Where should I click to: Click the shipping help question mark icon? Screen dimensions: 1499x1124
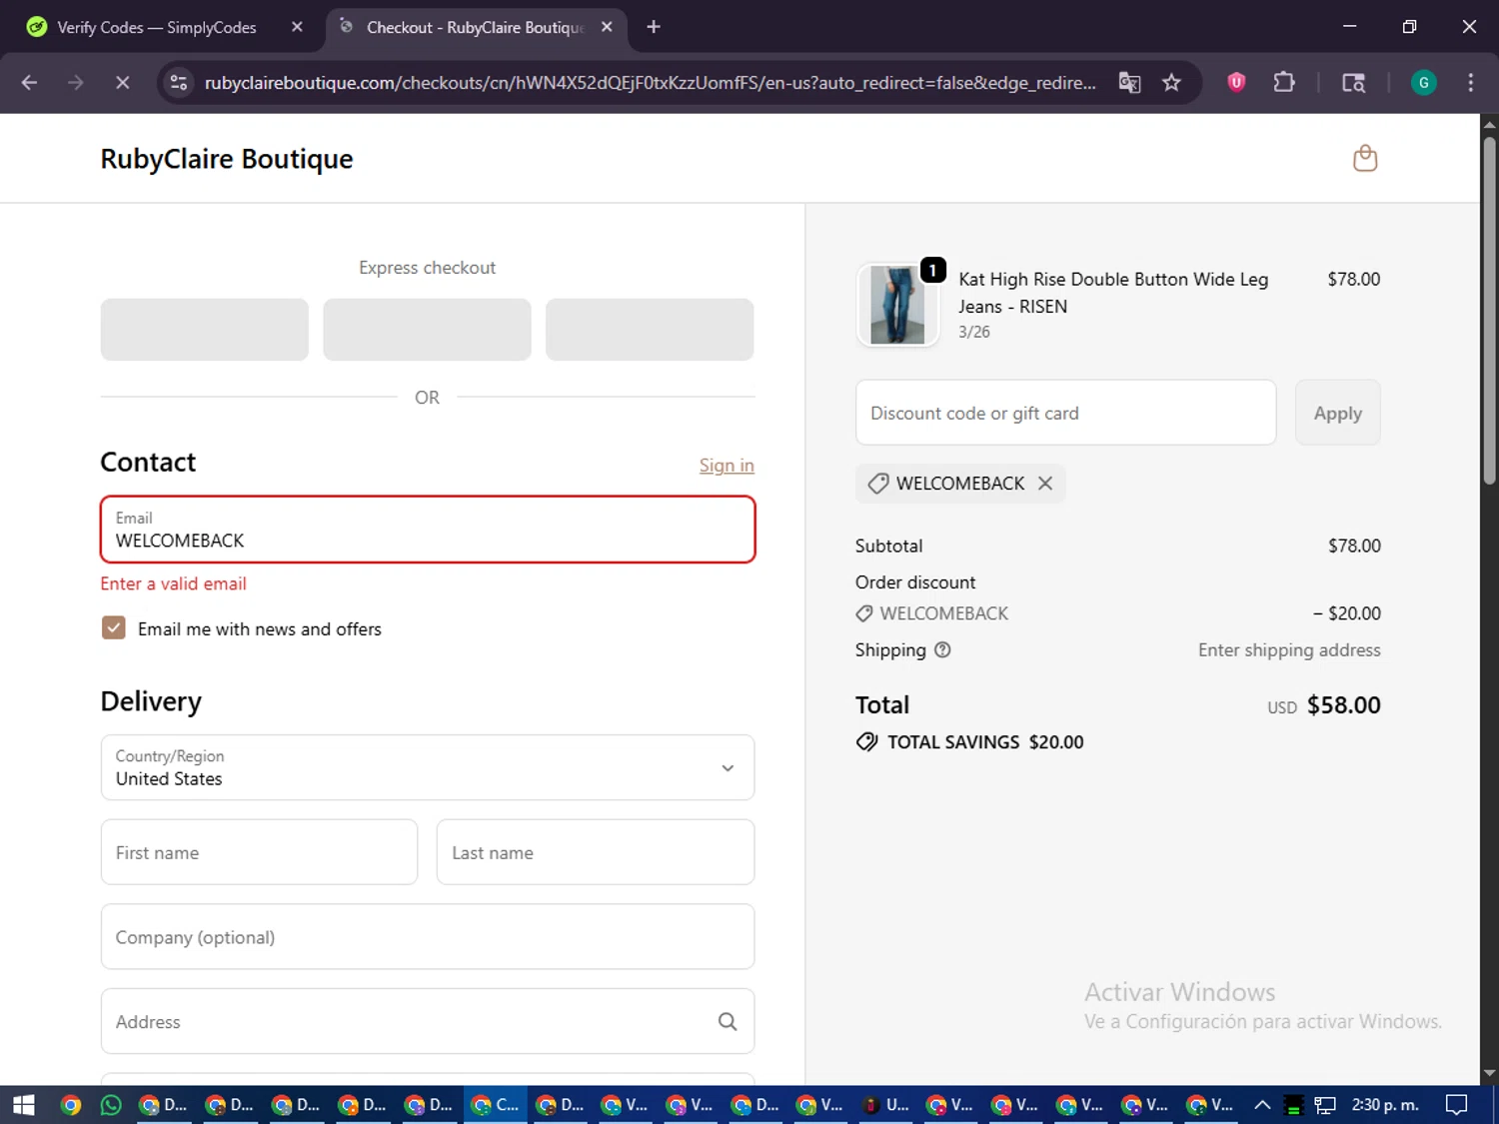point(942,650)
